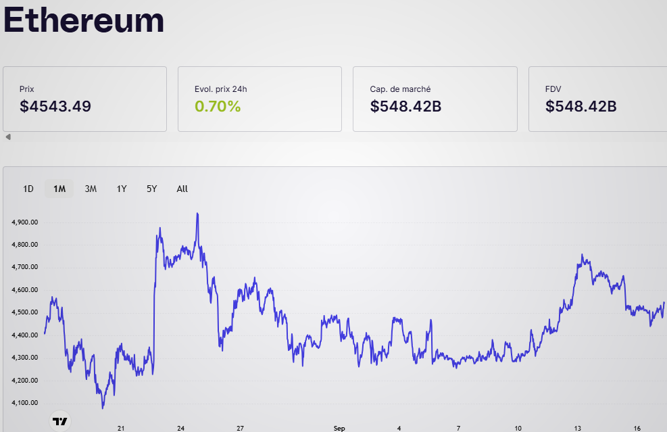
Task: Switch chart to 1D range
Action: pos(28,189)
